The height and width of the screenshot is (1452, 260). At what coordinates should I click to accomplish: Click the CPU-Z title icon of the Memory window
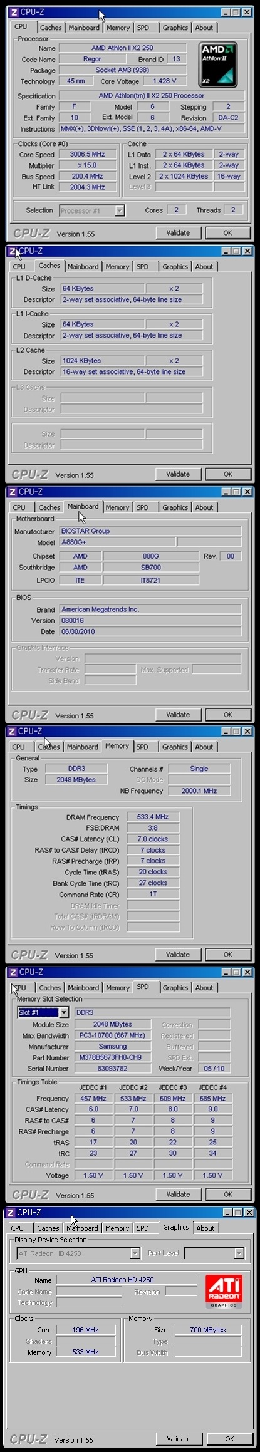(14, 731)
